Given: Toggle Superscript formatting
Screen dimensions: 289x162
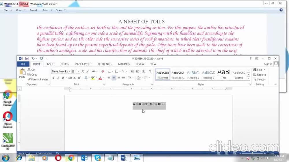Looking at the screenshot, I should [x=79, y=78].
